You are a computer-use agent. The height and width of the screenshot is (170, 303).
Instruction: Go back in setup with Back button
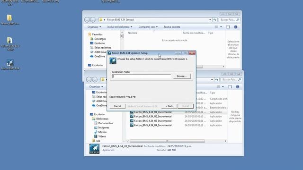(x=169, y=106)
